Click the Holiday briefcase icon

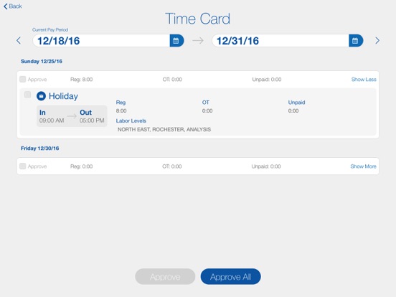(41, 96)
